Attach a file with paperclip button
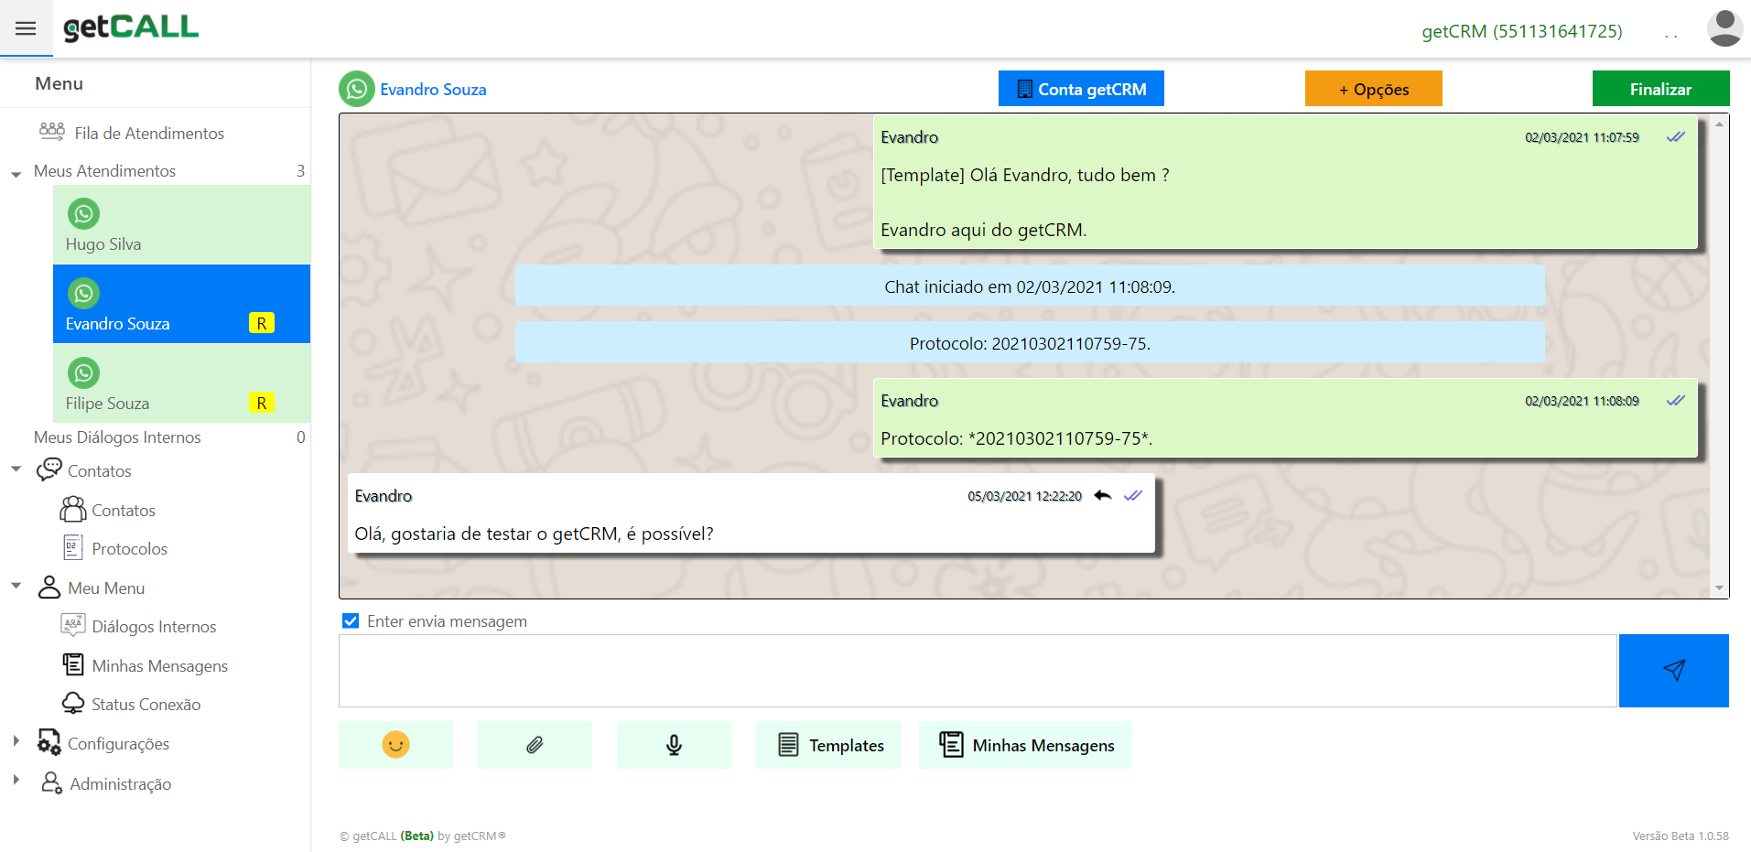 point(535,745)
